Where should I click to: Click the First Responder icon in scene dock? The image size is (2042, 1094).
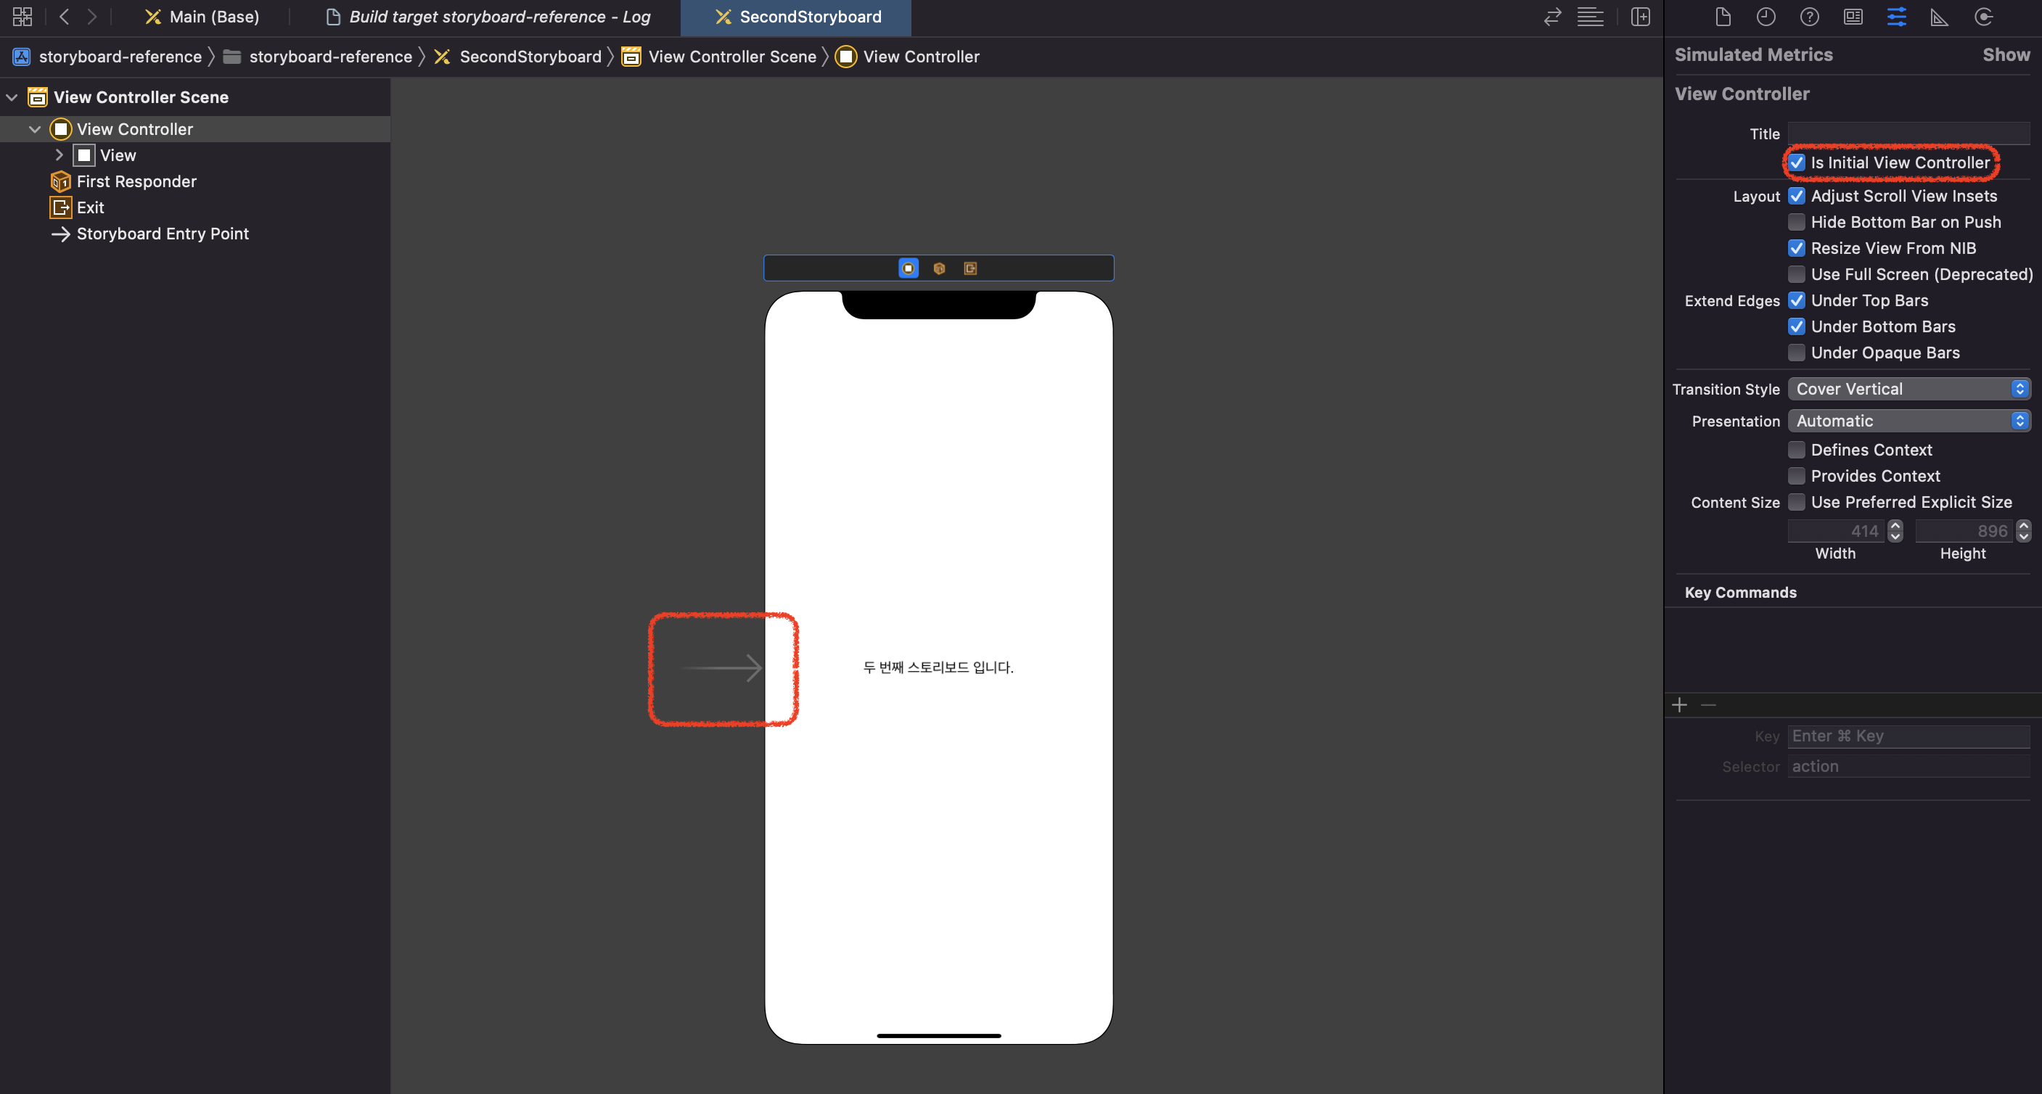939,268
